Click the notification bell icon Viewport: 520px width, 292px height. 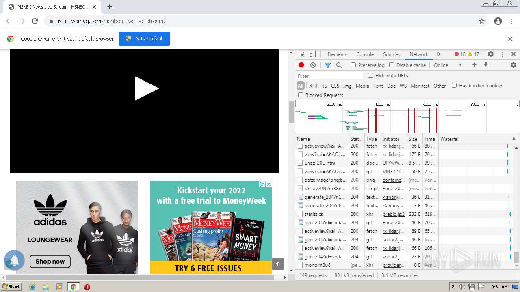pyautogui.click(x=15, y=260)
